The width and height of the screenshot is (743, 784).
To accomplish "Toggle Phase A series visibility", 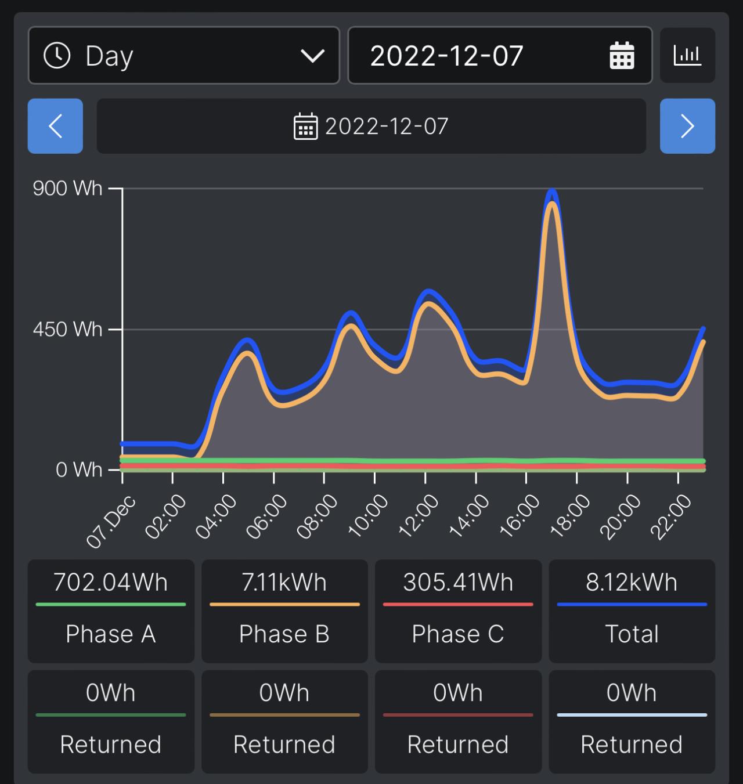I will tap(111, 611).
